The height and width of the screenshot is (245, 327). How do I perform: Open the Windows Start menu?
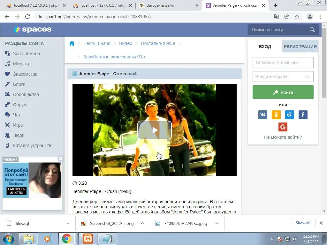click(x=8, y=239)
